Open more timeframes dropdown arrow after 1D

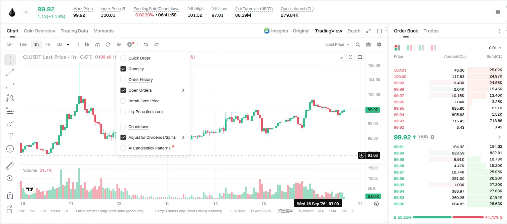point(68,44)
